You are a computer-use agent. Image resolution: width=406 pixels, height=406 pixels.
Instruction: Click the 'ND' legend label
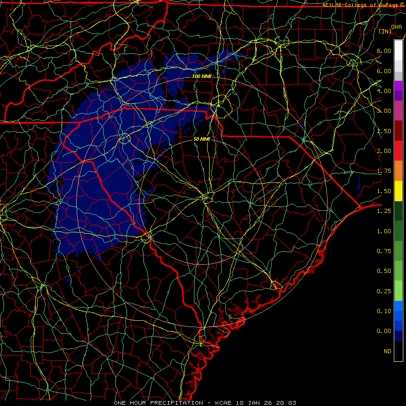[x=388, y=351]
